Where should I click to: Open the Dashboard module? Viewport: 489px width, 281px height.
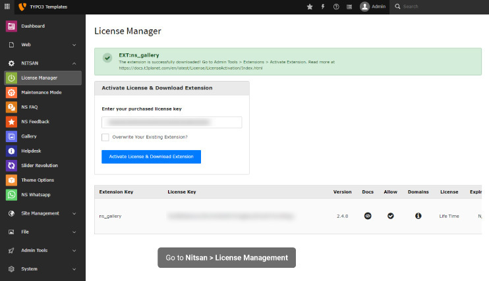pos(33,26)
